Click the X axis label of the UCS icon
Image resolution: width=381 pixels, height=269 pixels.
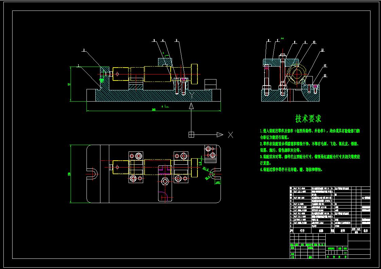(x=231, y=135)
